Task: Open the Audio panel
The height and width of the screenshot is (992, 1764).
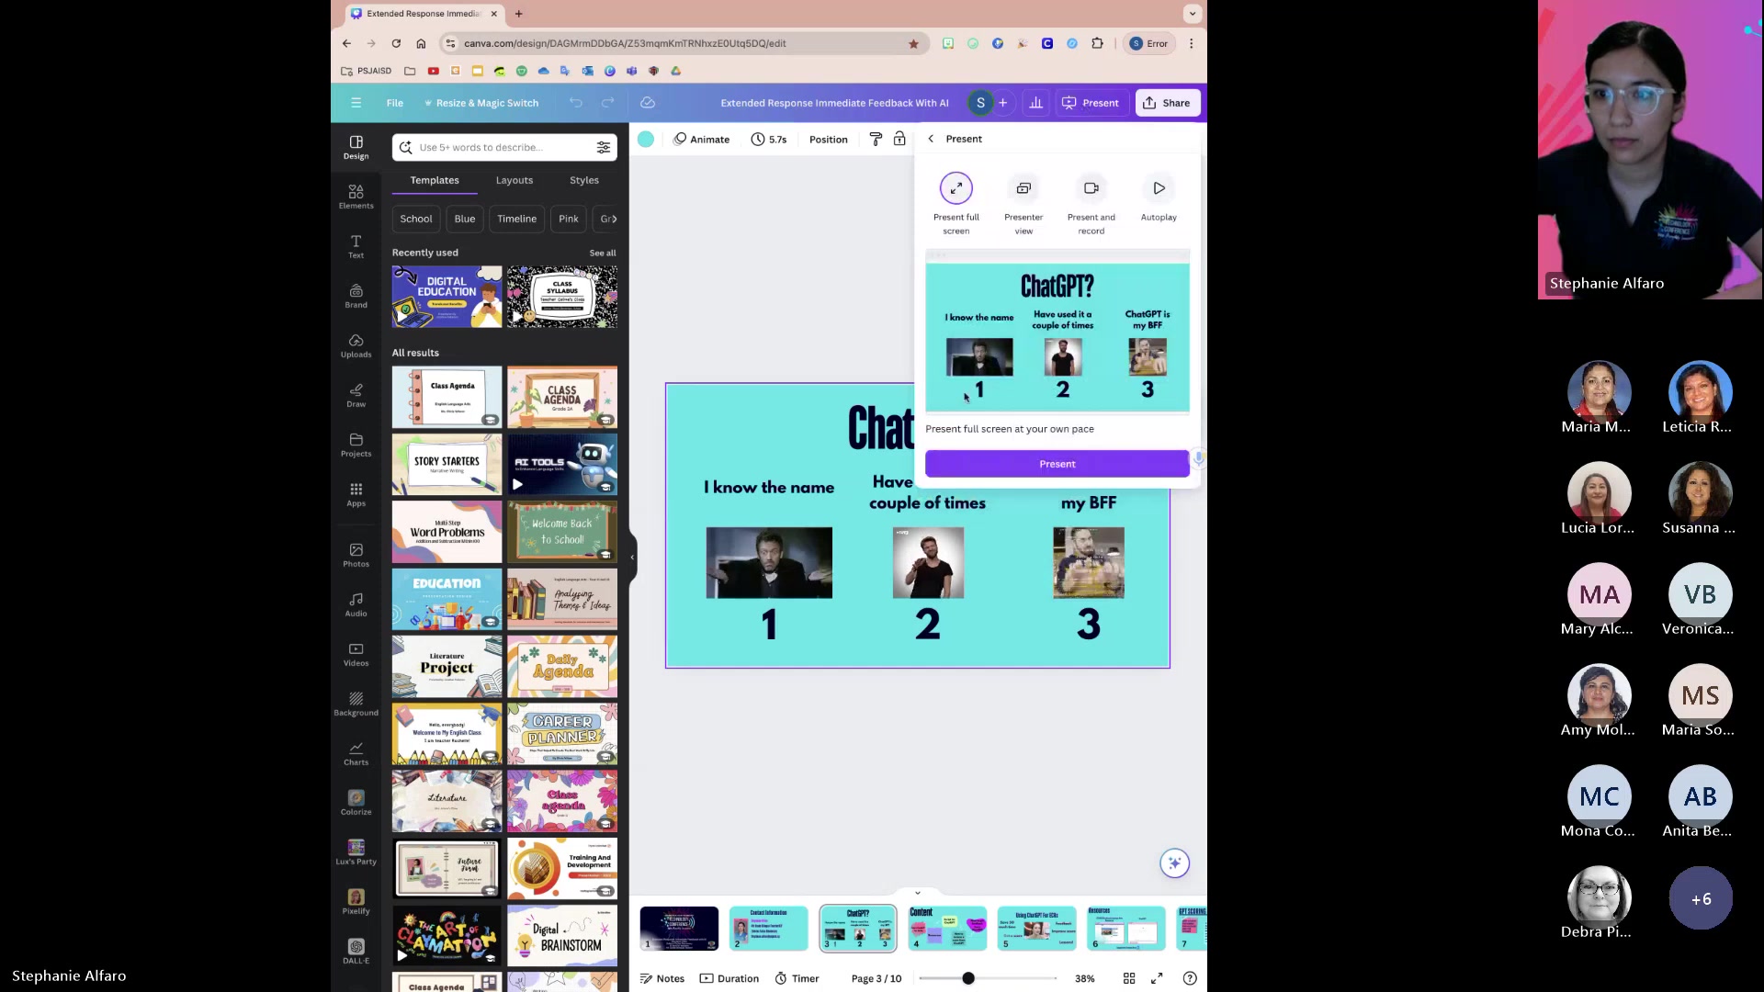Action: (356, 604)
